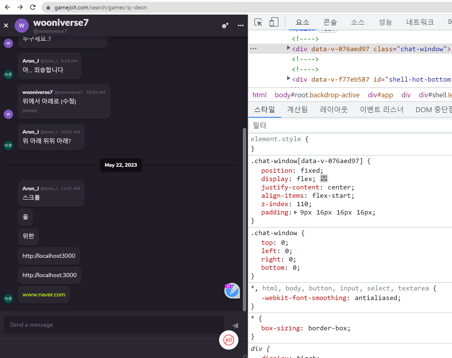Click the AI writing assistant floating icon
452x358 pixels.
(232, 291)
